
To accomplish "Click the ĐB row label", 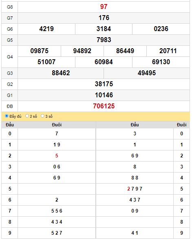I will (10, 106).
